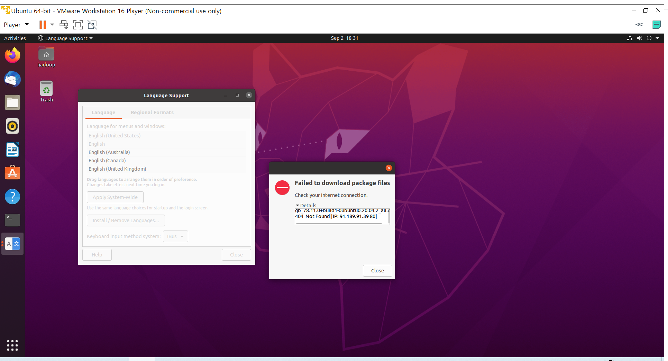Switch to the Language tab
The image size is (668, 361).
[103, 112]
